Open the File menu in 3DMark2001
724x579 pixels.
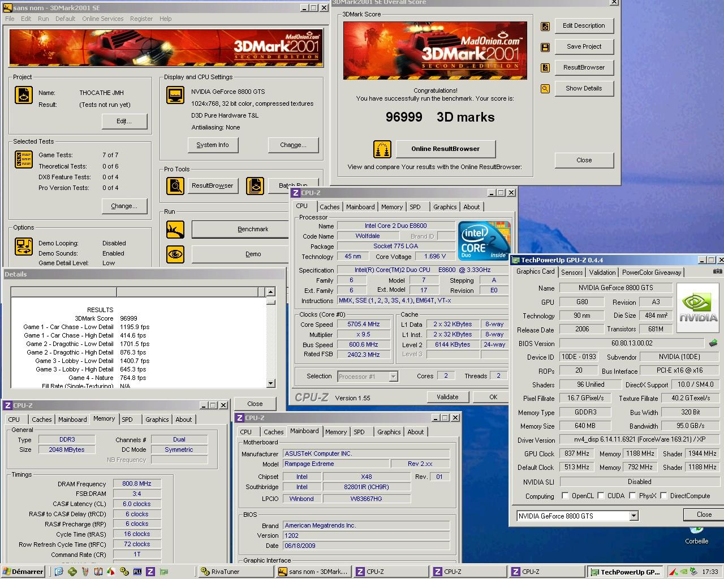10,19
